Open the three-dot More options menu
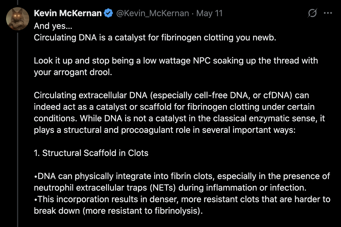Viewport: 341px width, 227px height. pyautogui.click(x=328, y=13)
